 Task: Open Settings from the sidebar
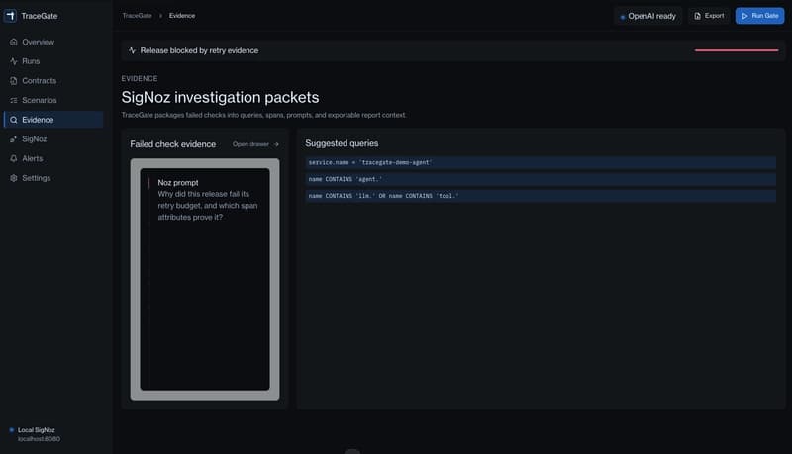pyautogui.click(x=53, y=178)
